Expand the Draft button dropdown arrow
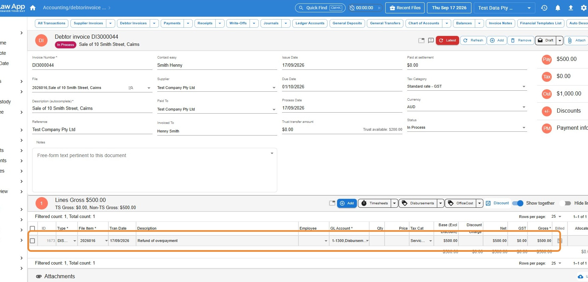Viewport: 588px width, 282px height. [560, 40]
